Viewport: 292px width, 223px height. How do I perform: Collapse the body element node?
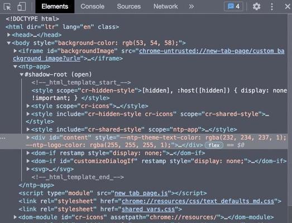(x=8, y=43)
